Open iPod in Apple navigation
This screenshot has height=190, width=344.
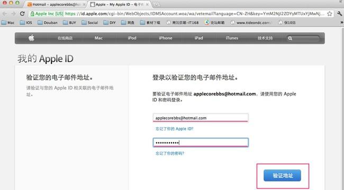pos(132,38)
